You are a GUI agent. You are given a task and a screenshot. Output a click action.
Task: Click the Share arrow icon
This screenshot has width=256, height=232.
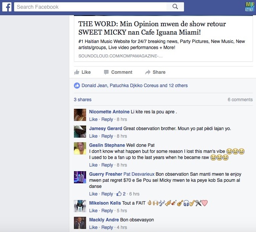[x=148, y=72]
